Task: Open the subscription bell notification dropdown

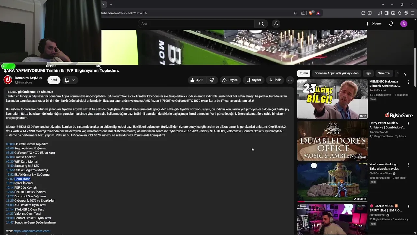Action: [70, 80]
